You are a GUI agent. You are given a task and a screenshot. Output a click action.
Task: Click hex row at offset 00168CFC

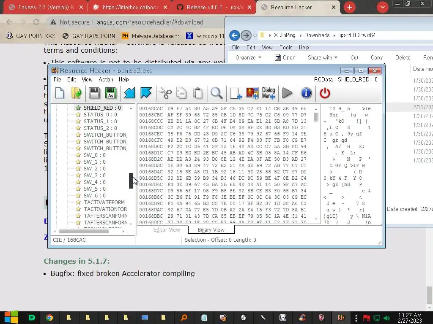223,140
